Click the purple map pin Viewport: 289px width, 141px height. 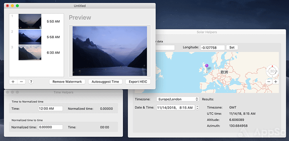pos(207,65)
